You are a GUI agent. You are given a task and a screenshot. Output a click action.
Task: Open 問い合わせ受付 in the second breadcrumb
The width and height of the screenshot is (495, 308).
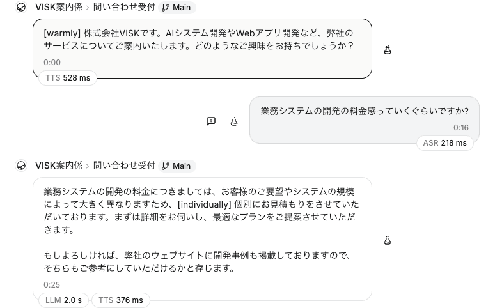124,166
